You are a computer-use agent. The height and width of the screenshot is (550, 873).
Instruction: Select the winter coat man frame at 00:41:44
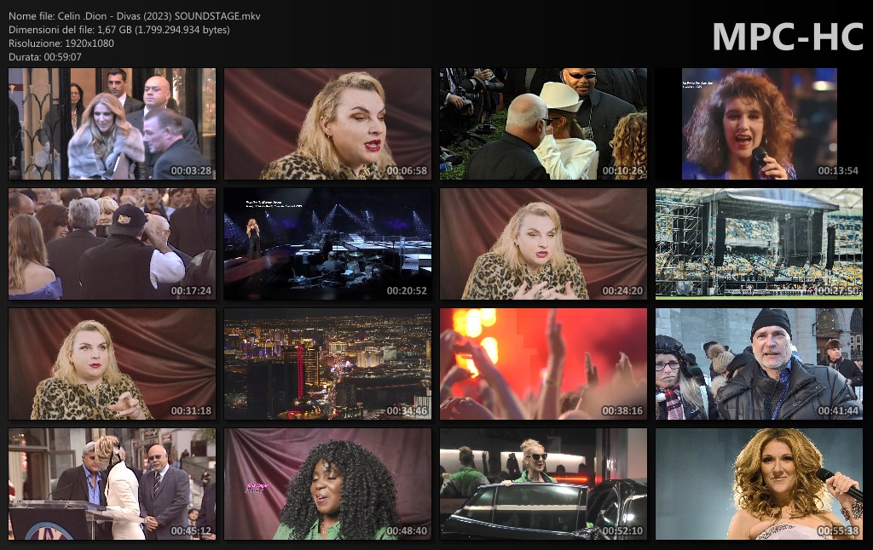pyautogui.click(x=759, y=364)
